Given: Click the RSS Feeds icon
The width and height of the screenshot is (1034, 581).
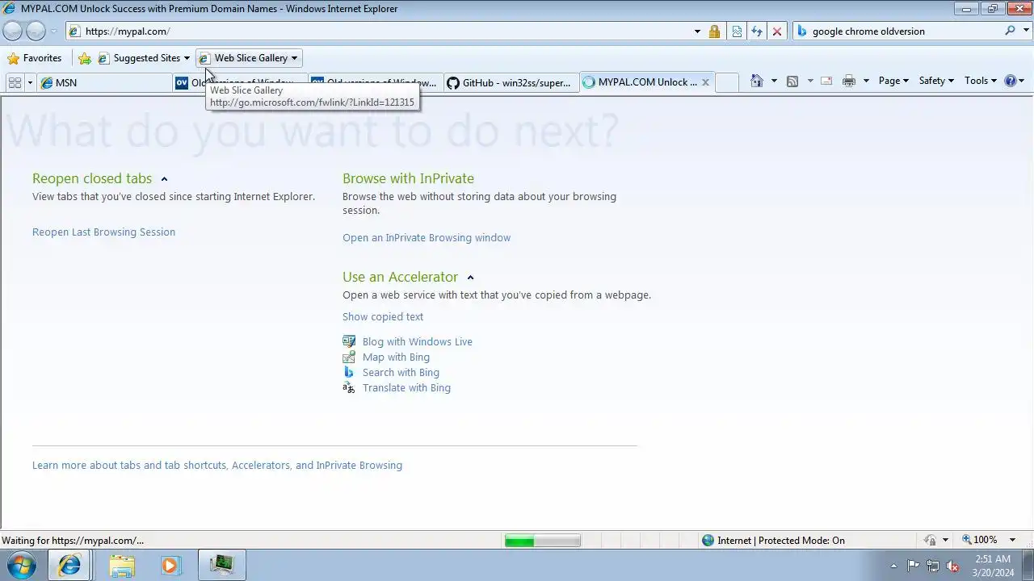Looking at the screenshot, I should coord(792,81).
